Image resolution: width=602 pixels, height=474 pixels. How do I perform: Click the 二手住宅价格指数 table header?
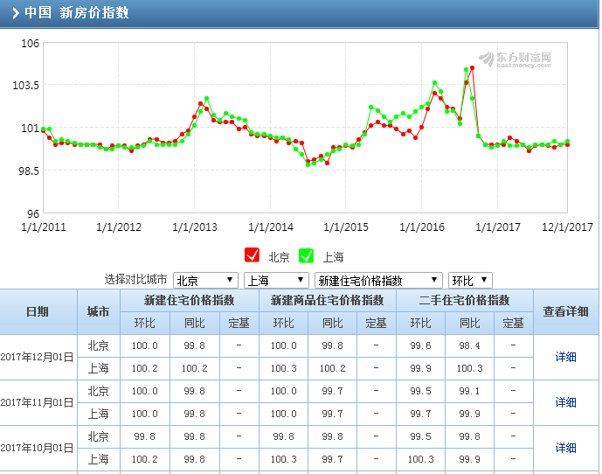pos(464,300)
